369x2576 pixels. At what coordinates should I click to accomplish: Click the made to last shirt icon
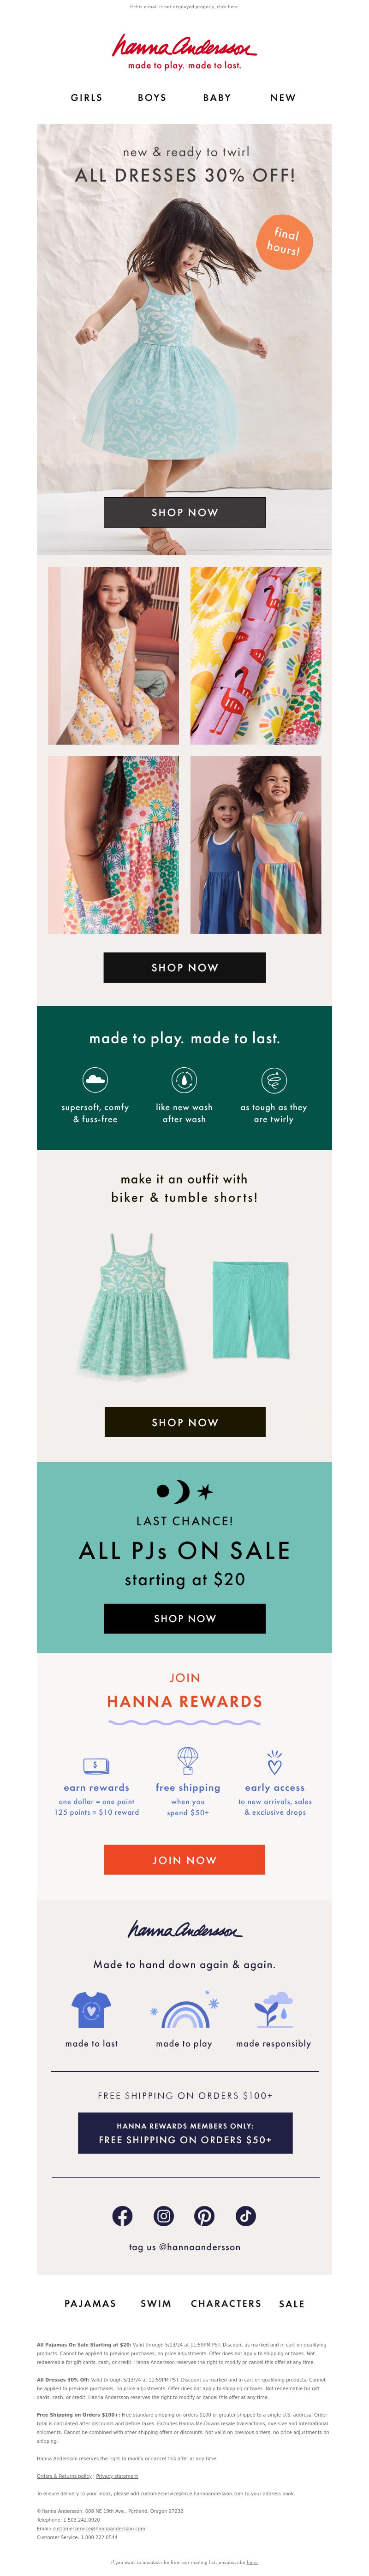(x=91, y=2010)
